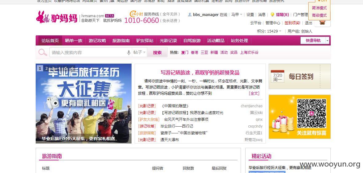Switch banner to slide 4
The height and width of the screenshot is (173, 363).
pyautogui.click(x=59, y=68)
